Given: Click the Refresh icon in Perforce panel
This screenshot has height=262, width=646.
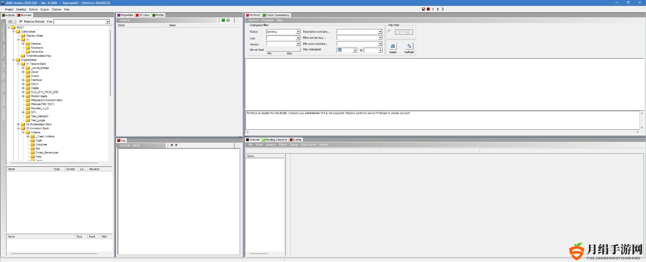Looking at the screenshot, I should coord(409,46).
